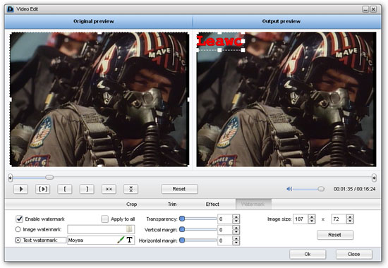The width and height of the screenshot is (388, 268).
Task: Mute audio with the speaker icon
Action: coord(289,189)
